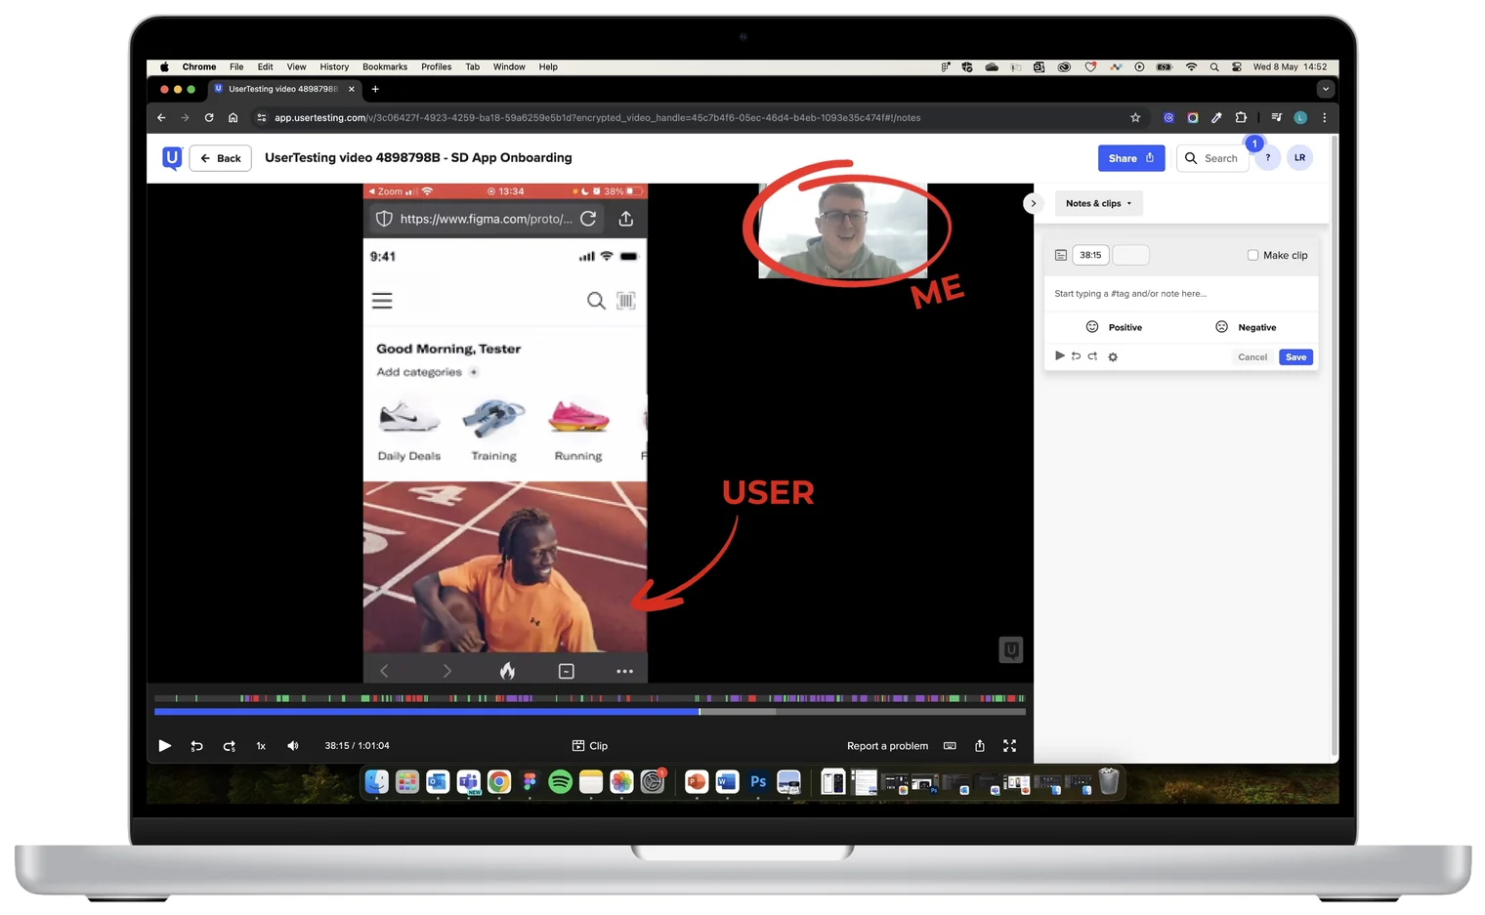Viewport: 1485px width, 915px height.
Task: Open Finder from the dock
Action: pyautogui.click(x=376, y=781)
